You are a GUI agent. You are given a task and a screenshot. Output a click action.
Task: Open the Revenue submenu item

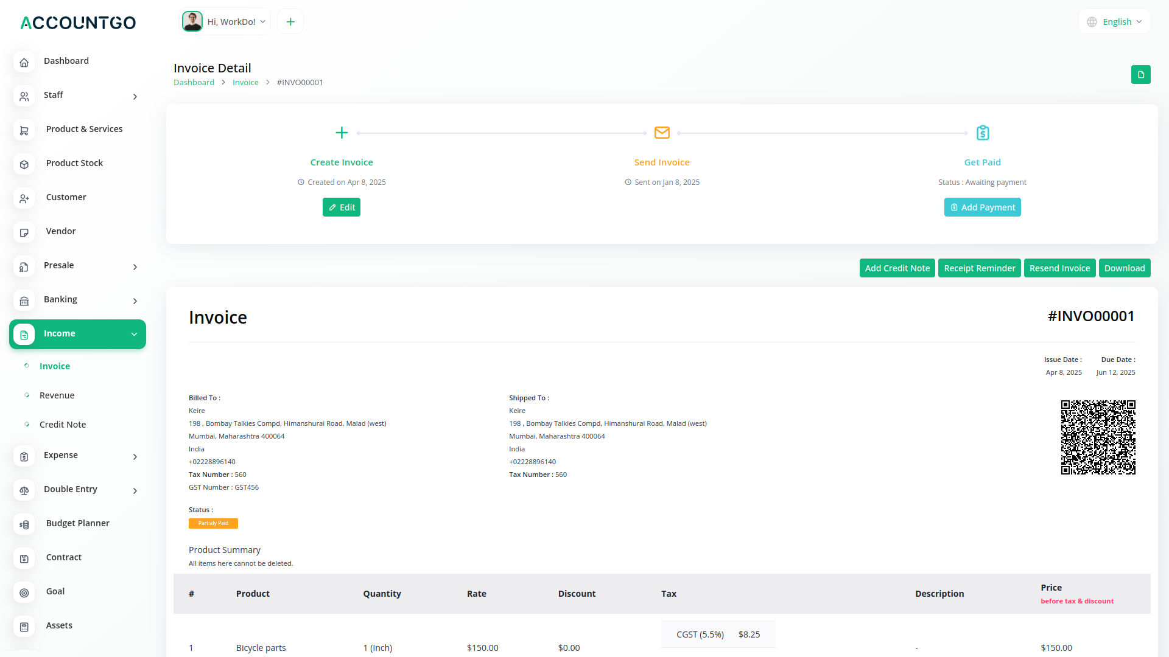[x=57, y=395]
